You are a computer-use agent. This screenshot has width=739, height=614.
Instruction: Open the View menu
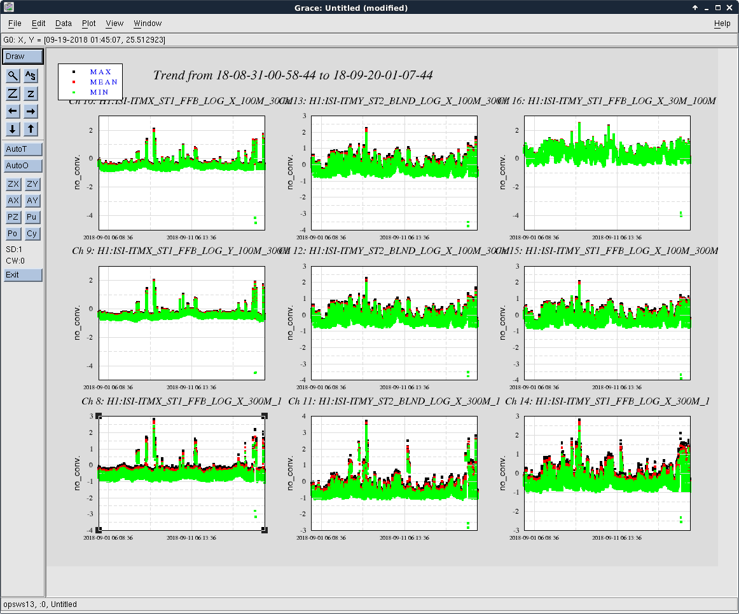coord(114,23)
